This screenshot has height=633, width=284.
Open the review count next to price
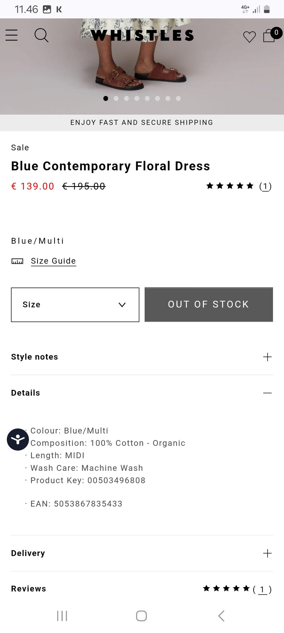pos(265,186)
